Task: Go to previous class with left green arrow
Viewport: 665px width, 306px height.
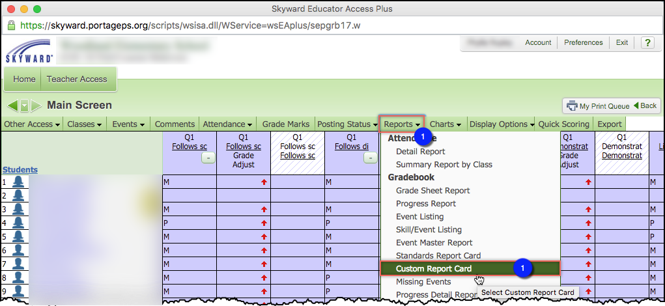Action: 13,105
